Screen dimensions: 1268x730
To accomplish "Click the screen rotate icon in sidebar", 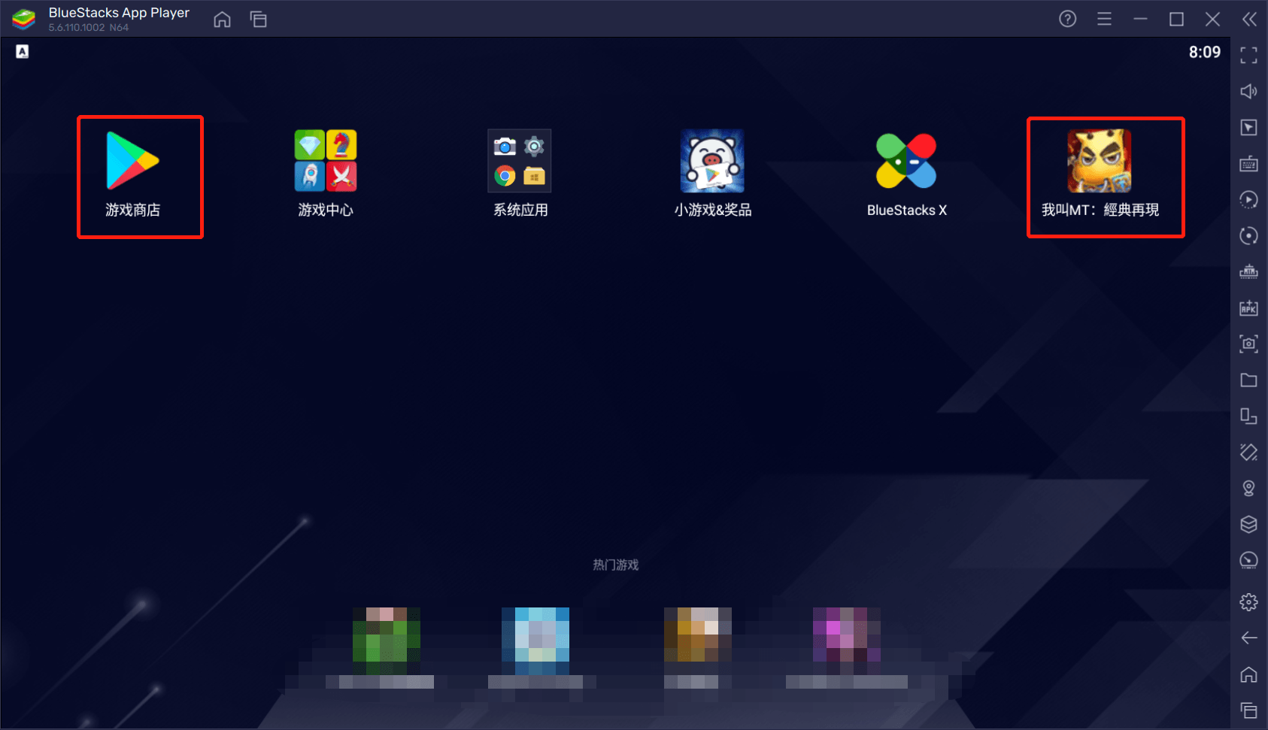I will [x=1248, y=416].
